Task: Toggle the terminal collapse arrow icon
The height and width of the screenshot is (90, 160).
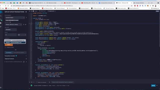Action: point(30,82)
